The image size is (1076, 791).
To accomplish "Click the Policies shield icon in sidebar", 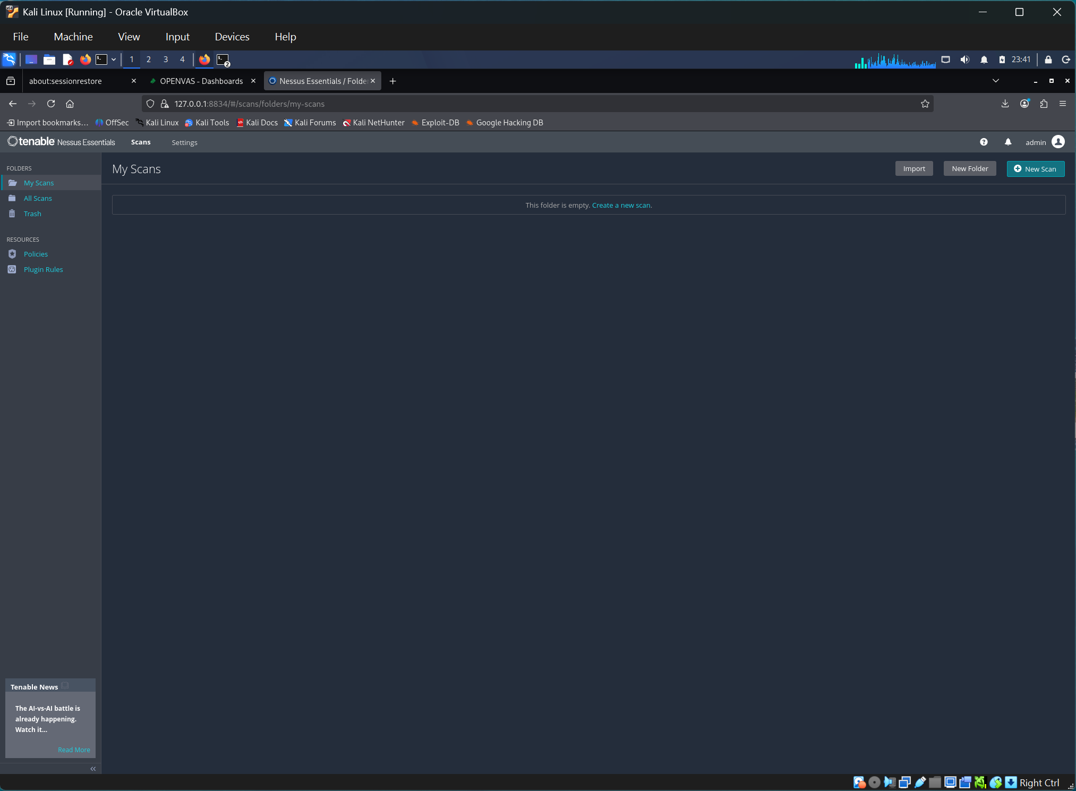I will point(12,254).
